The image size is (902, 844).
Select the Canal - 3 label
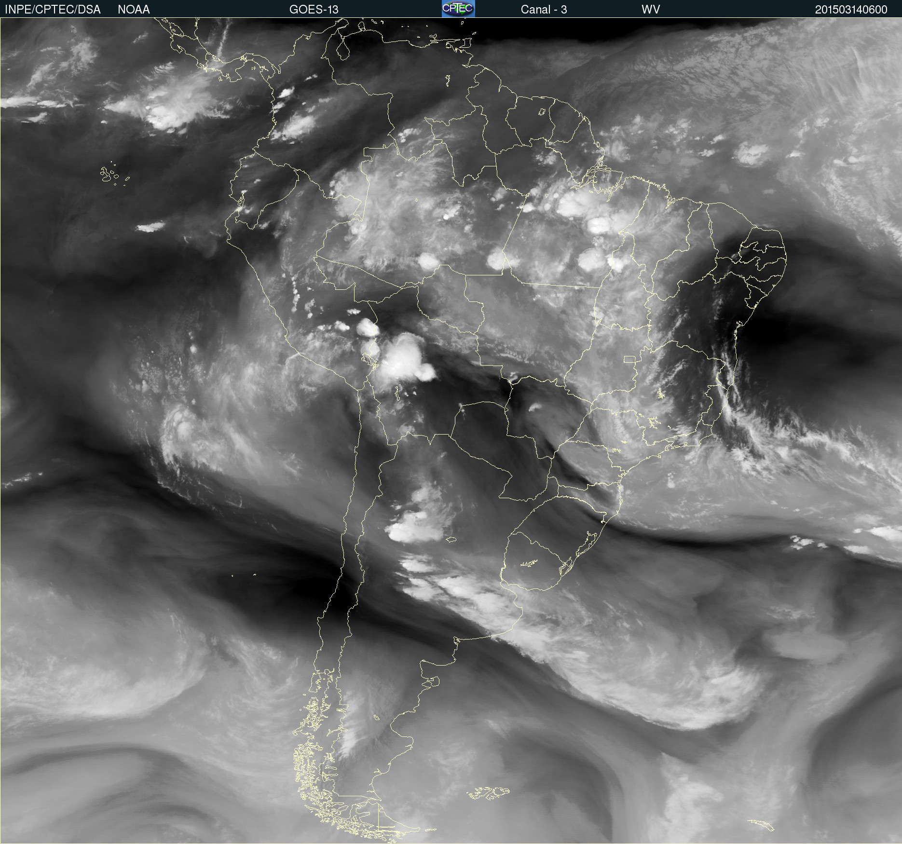point(544,9)
